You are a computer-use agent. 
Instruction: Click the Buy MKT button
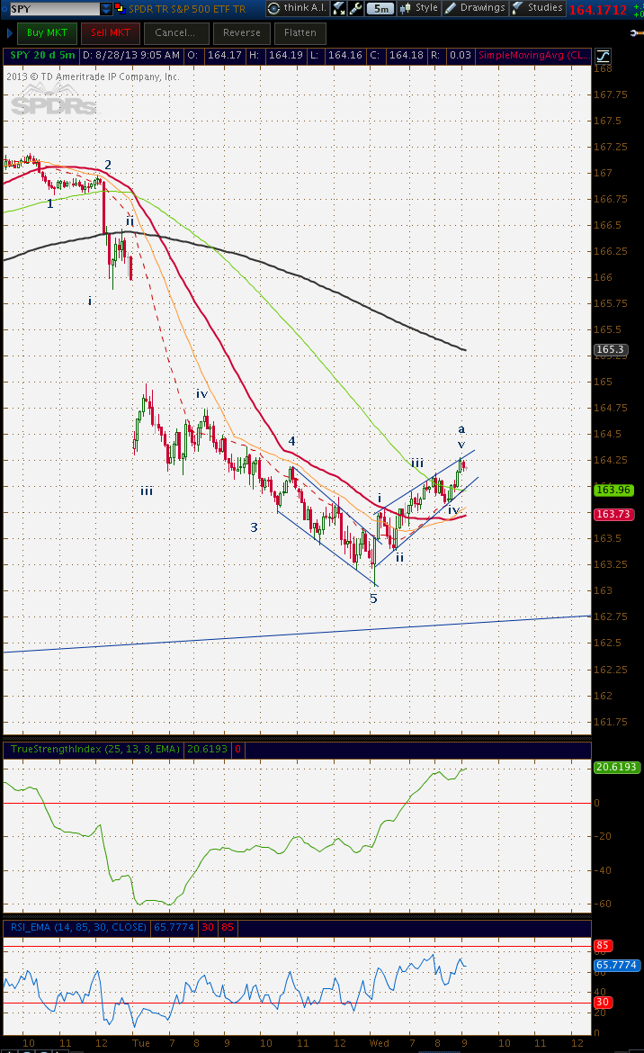47,33
